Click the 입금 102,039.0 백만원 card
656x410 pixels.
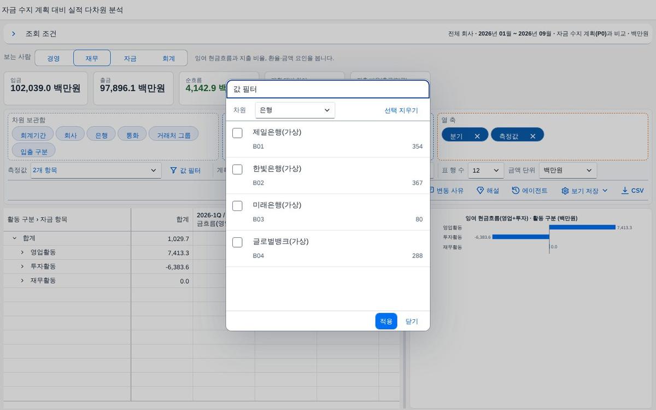tap(45, 88)
